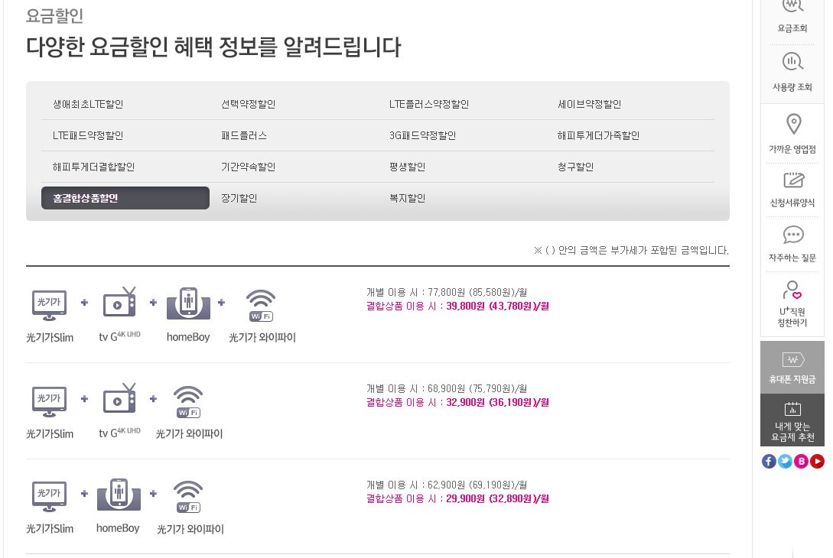Open the Facebook social icon
The width and height of the screenshot is (833, 558).
[769, 461]
